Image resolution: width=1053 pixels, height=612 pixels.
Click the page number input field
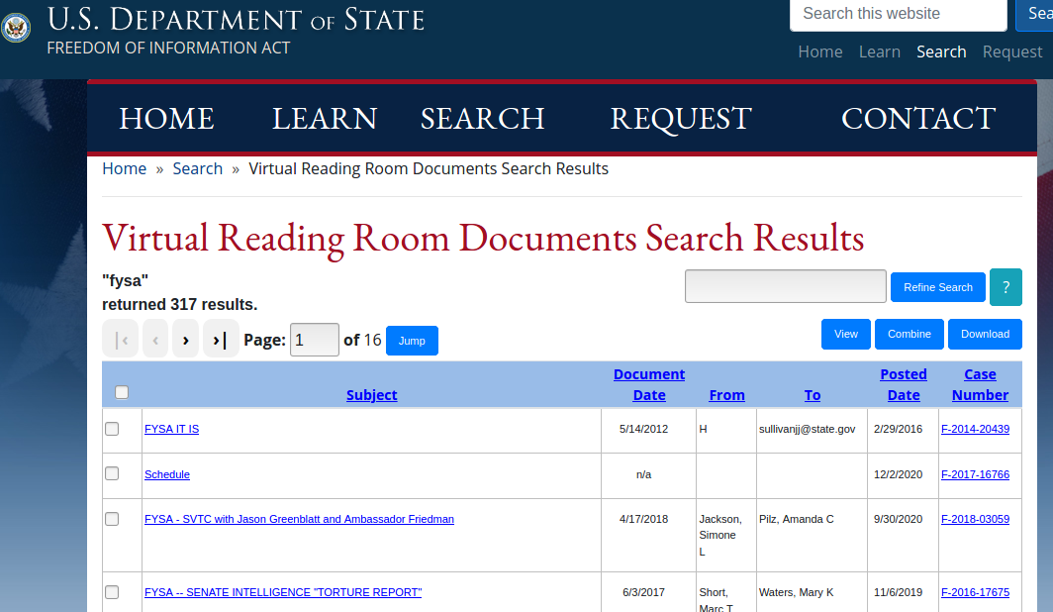tap(314, 340)
